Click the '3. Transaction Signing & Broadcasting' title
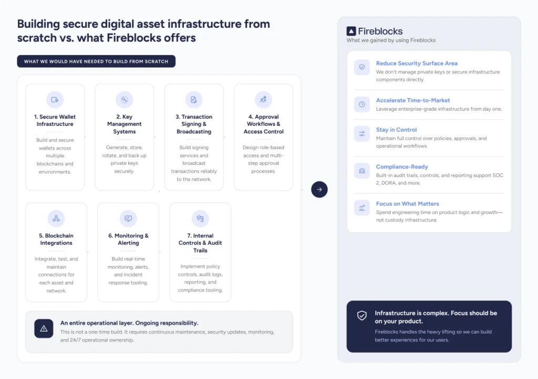538x379 pixels. click(x=194, y=124)
